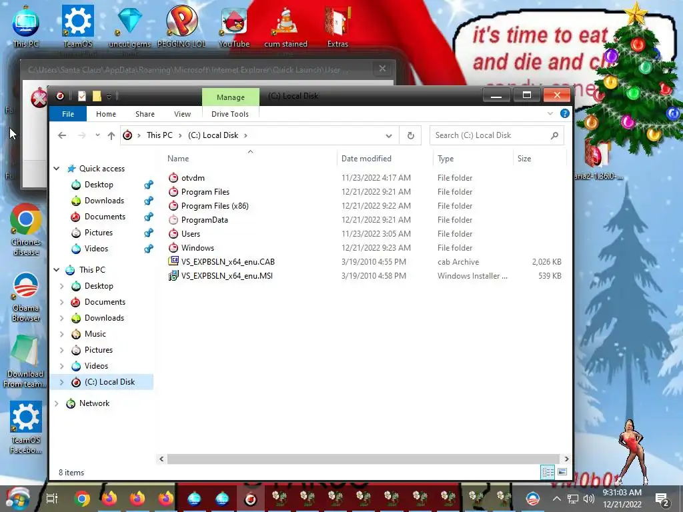Viewport: 683px width, 512px height.
Task: Click the Search (C:) Local Disk box
Action: pyautogui.click(x=496, y=135)
